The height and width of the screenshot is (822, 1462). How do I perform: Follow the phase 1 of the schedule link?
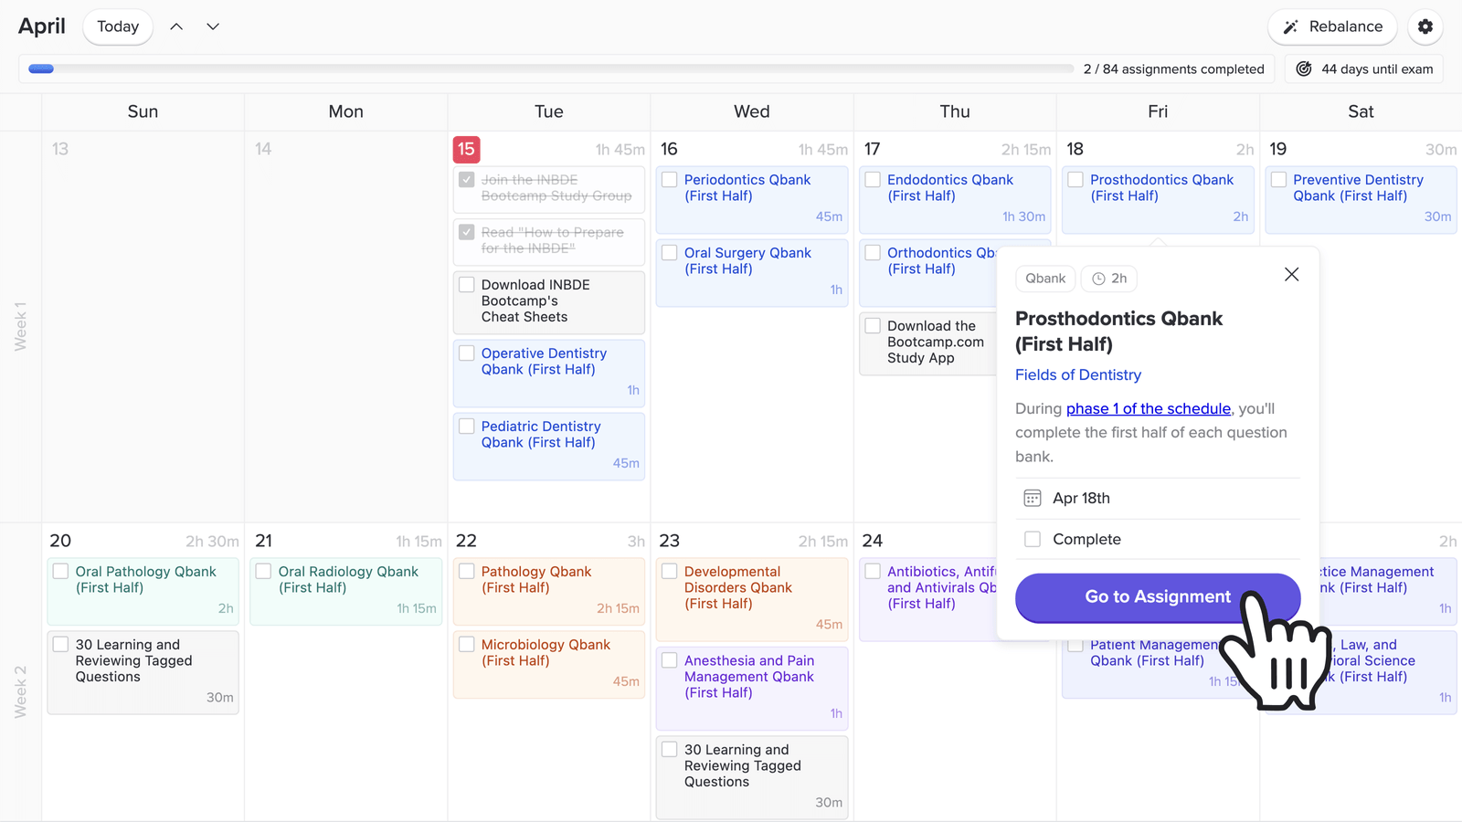click(1148, 408)
